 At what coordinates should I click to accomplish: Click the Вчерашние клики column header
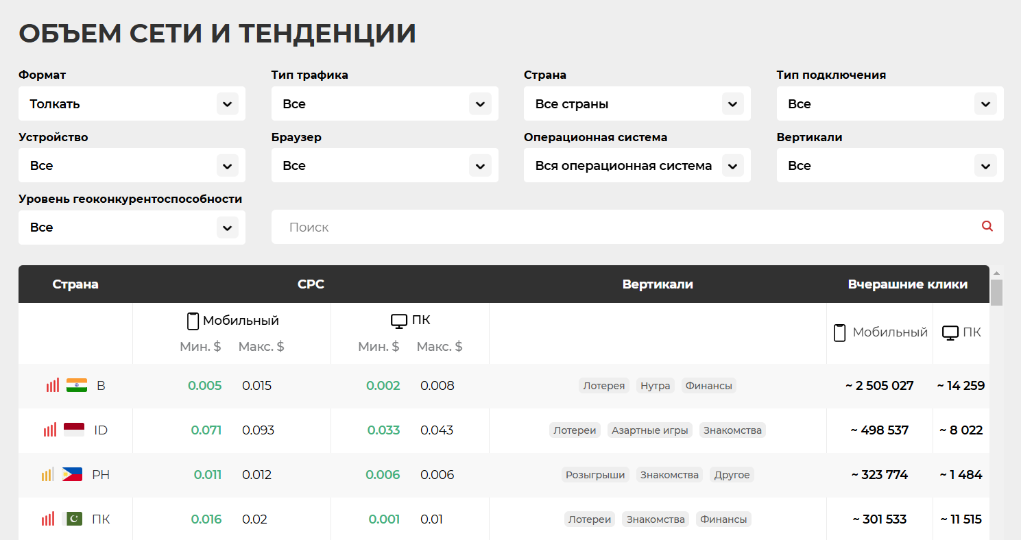tap(907, 284)
